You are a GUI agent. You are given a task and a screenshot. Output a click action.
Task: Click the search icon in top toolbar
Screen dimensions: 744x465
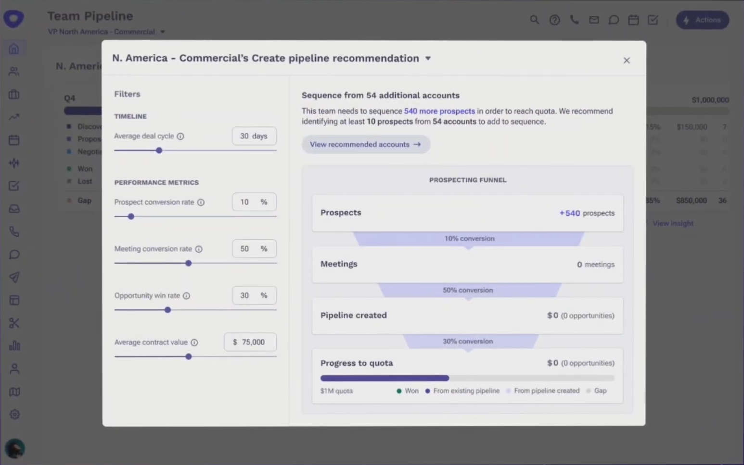point(534,20)
